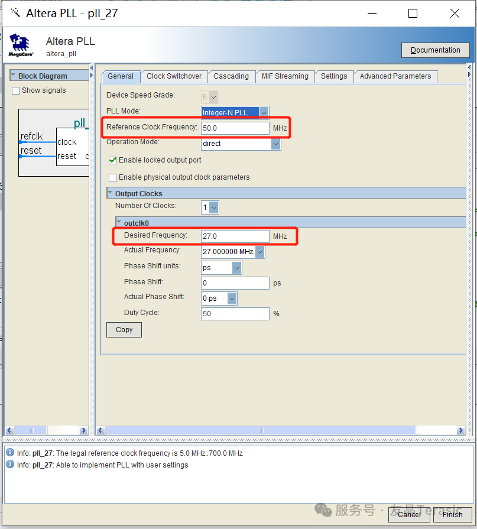Open the Operation Mode dropdown
The height and width of the screenshot is (529, 477).
click(x=275, y=144)
